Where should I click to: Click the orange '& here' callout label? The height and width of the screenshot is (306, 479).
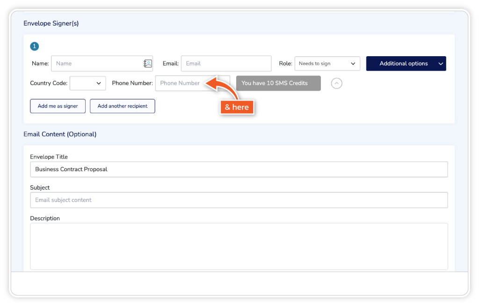(x=237, y=107)
